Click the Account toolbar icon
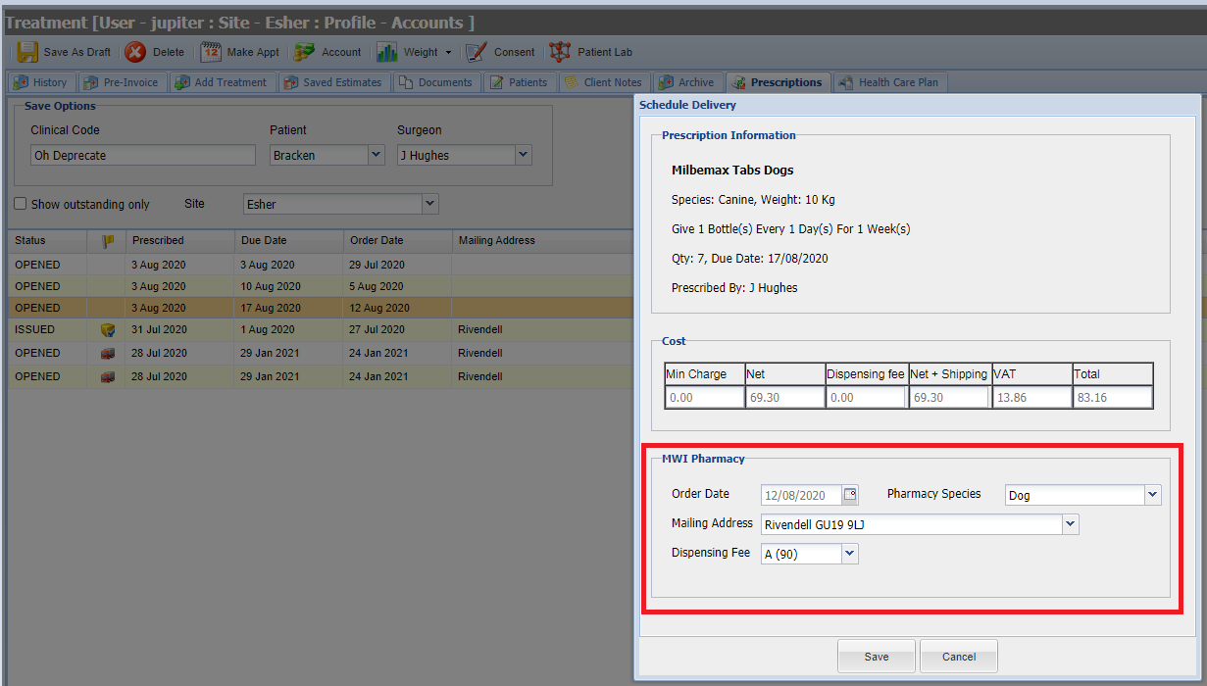The height and width of the screenshot is (686, 1207). 305,53
